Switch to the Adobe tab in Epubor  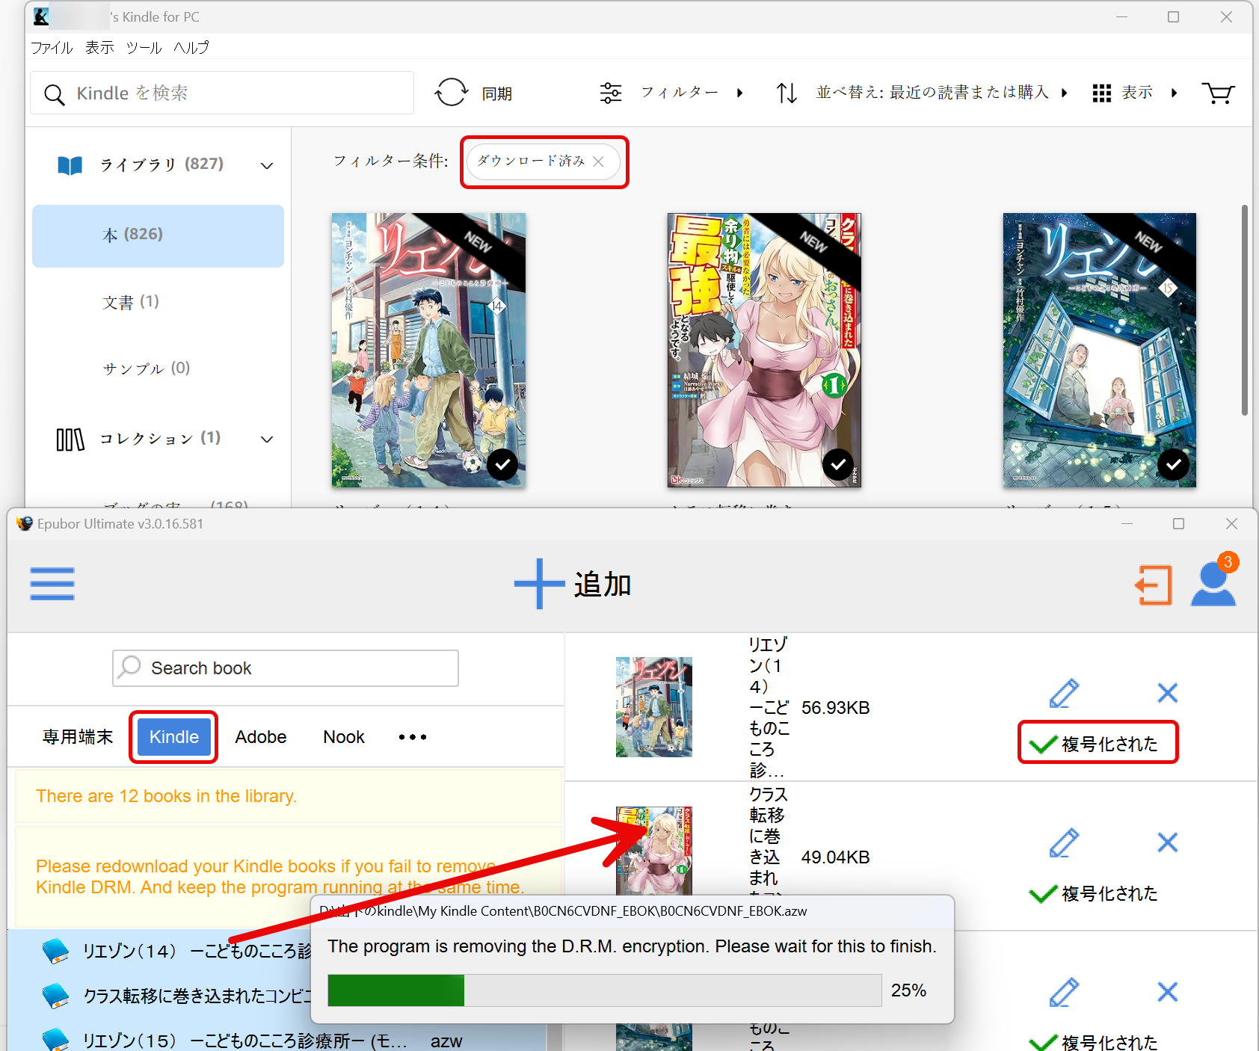coord(260,736)
